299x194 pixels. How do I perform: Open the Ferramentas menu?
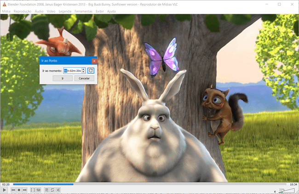click(x=83, y=10)
